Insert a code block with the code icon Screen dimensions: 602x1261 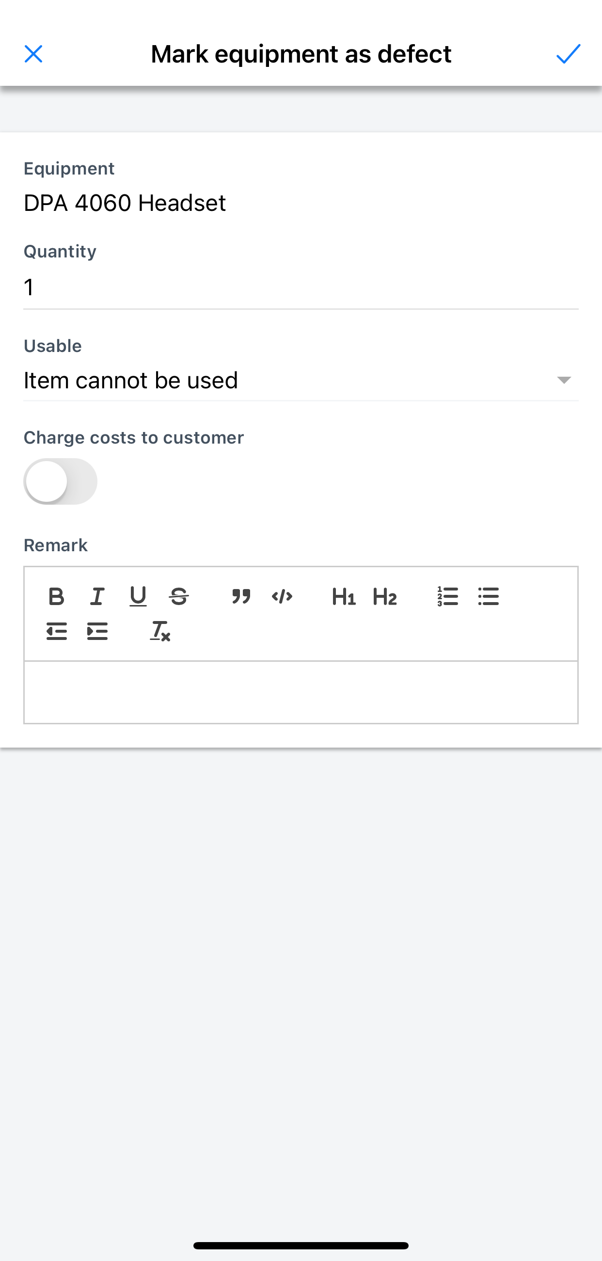(x=282, y=596)
